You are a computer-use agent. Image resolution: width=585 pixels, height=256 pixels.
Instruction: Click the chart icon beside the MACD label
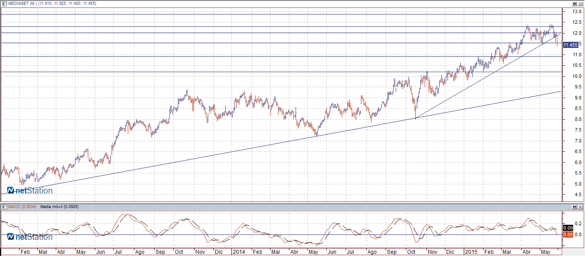[x=4, y=206]
